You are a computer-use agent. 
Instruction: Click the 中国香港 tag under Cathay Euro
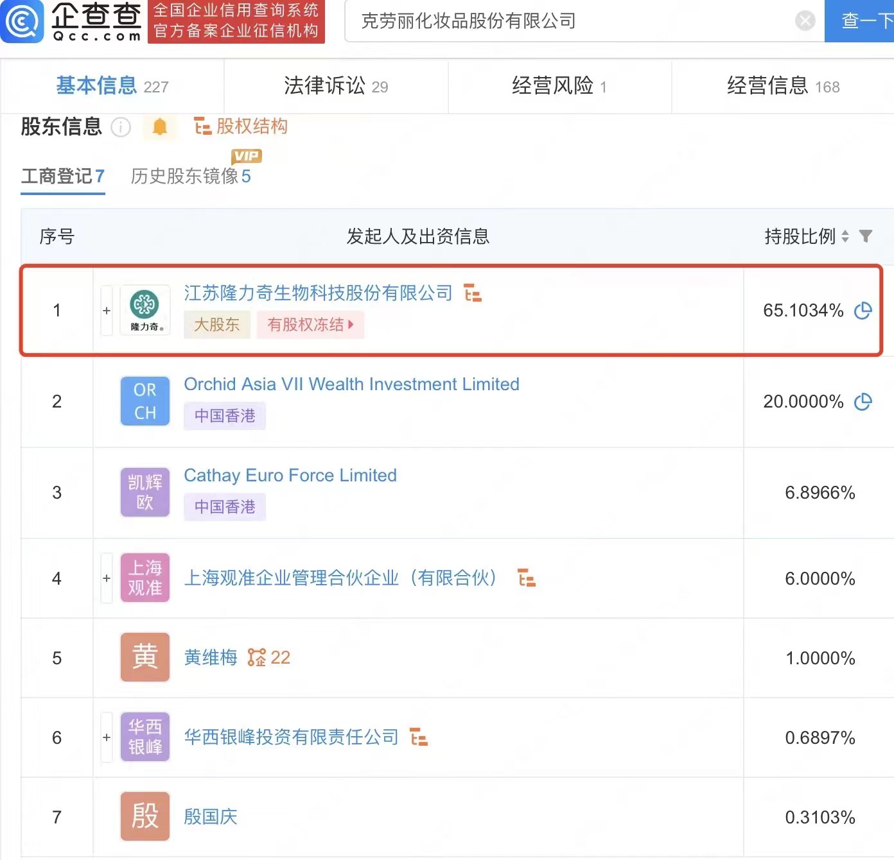click(x=225, y=507)
